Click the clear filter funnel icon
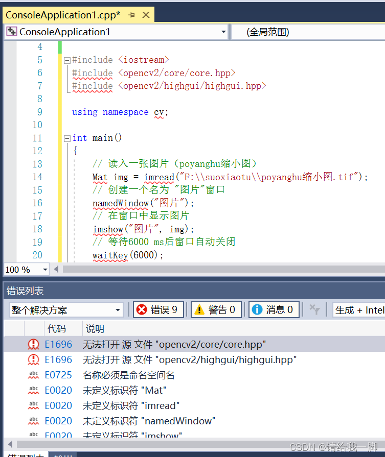This screenshot has height=457, width=385. coord(314,309)
